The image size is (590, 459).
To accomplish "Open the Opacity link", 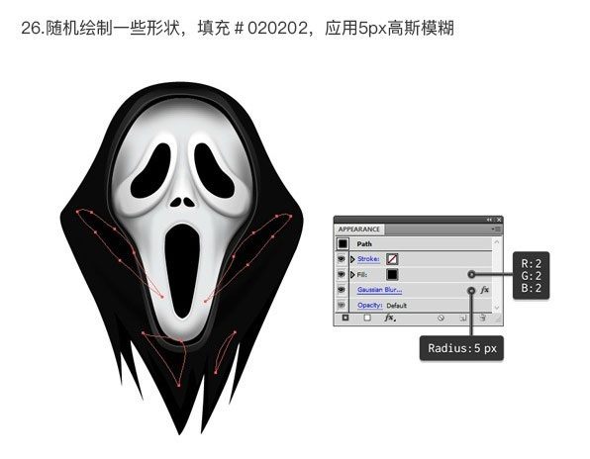I will [x=370, y=306].
